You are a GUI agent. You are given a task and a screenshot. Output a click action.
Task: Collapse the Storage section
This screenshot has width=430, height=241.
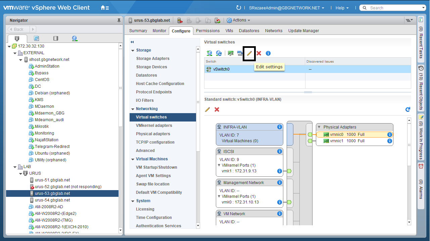pyautogui.click(x=133, y=50)
